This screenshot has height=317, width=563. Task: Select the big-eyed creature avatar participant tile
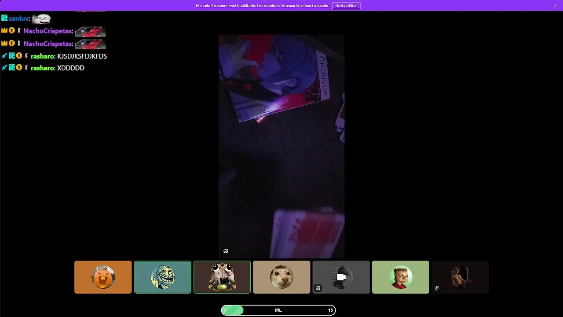(x=222, y=277)
